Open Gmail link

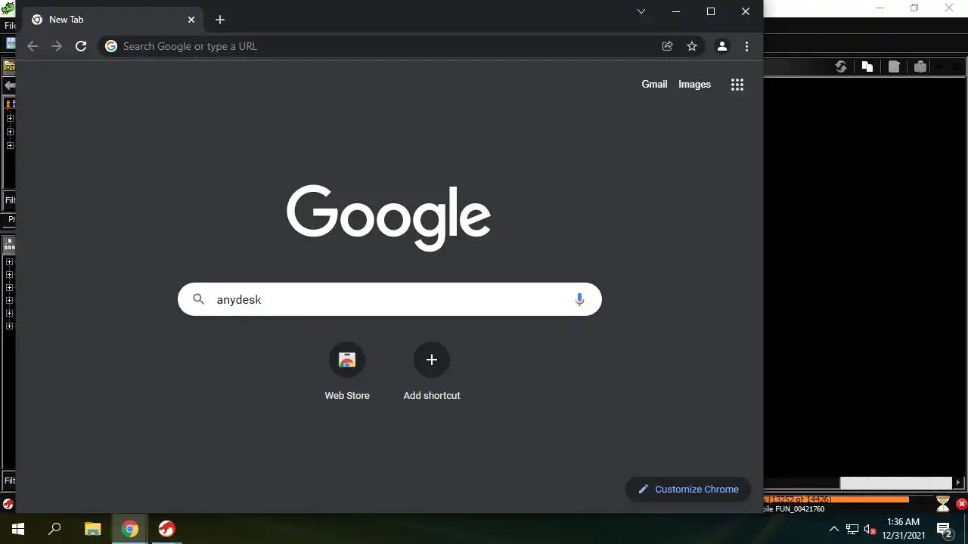(x=654, y=85)
